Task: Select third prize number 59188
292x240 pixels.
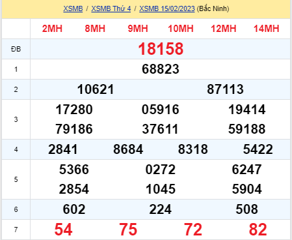Action: coord(246,129)
